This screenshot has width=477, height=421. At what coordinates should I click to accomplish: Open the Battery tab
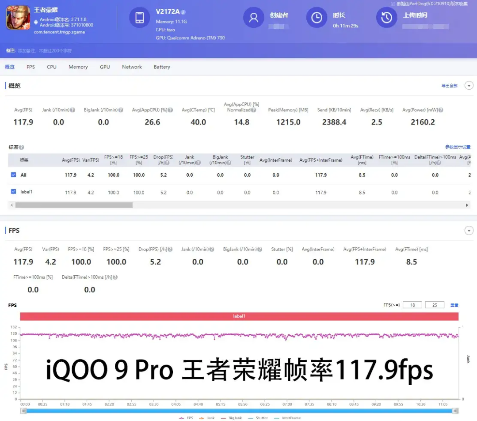pos(162,67)
